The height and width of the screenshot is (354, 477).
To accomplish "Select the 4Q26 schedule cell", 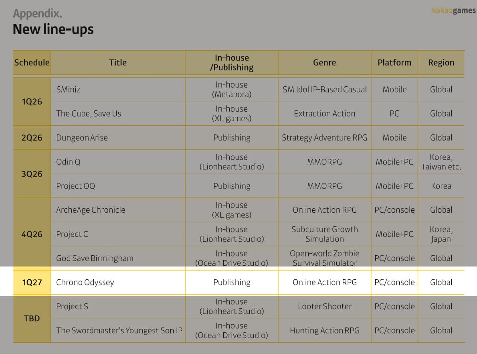I will click(32, 234).
